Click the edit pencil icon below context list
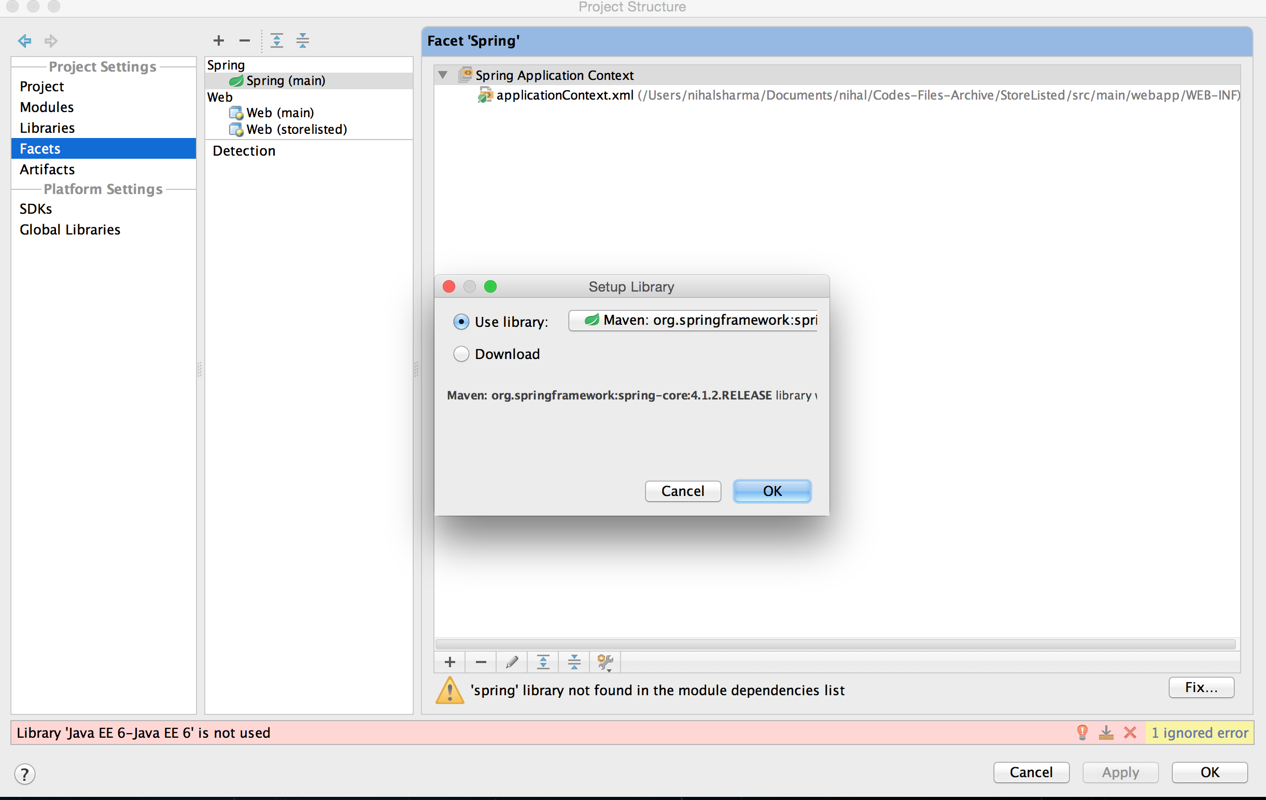Screen dimensions: 1266x800 point(512,661)
